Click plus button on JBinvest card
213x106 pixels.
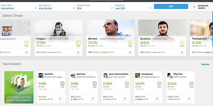tap(130, 52)
